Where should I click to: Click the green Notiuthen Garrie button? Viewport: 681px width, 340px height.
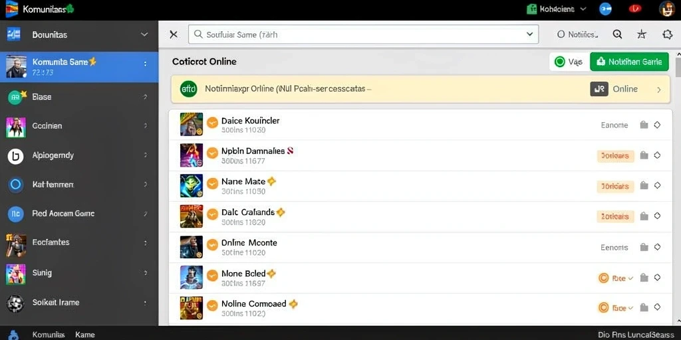629,62
